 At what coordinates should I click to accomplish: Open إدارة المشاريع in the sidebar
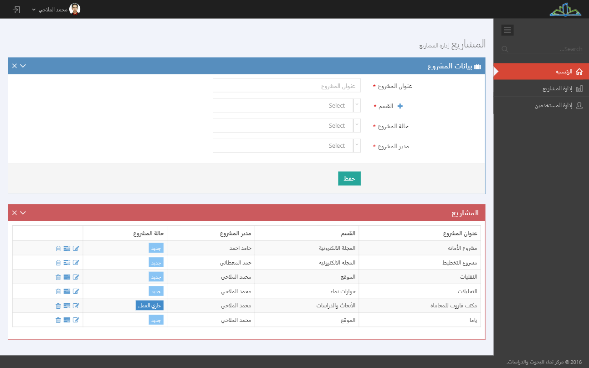[541, 88]
